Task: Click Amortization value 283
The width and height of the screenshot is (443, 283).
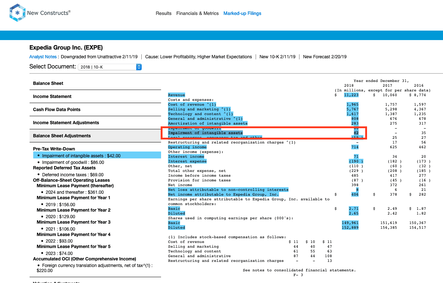Action: point(355,123)
